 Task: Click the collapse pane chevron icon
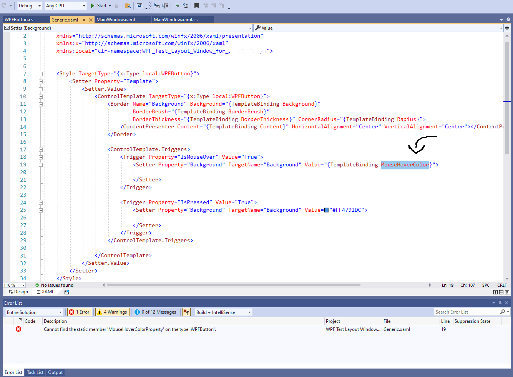(507, 292)
